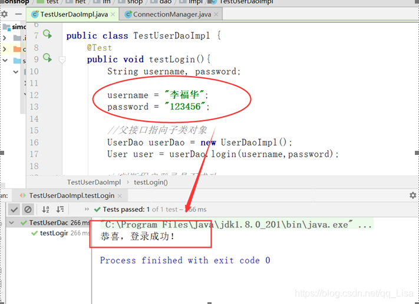Click the @Test annotation
419x304 pixels.
point(100,48)
